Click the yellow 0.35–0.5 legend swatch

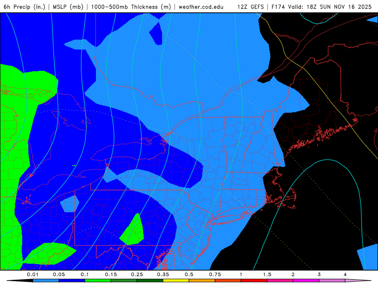176,281
